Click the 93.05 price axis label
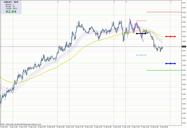The height and width of the screenshot is (128, 187). click(184, 36)
